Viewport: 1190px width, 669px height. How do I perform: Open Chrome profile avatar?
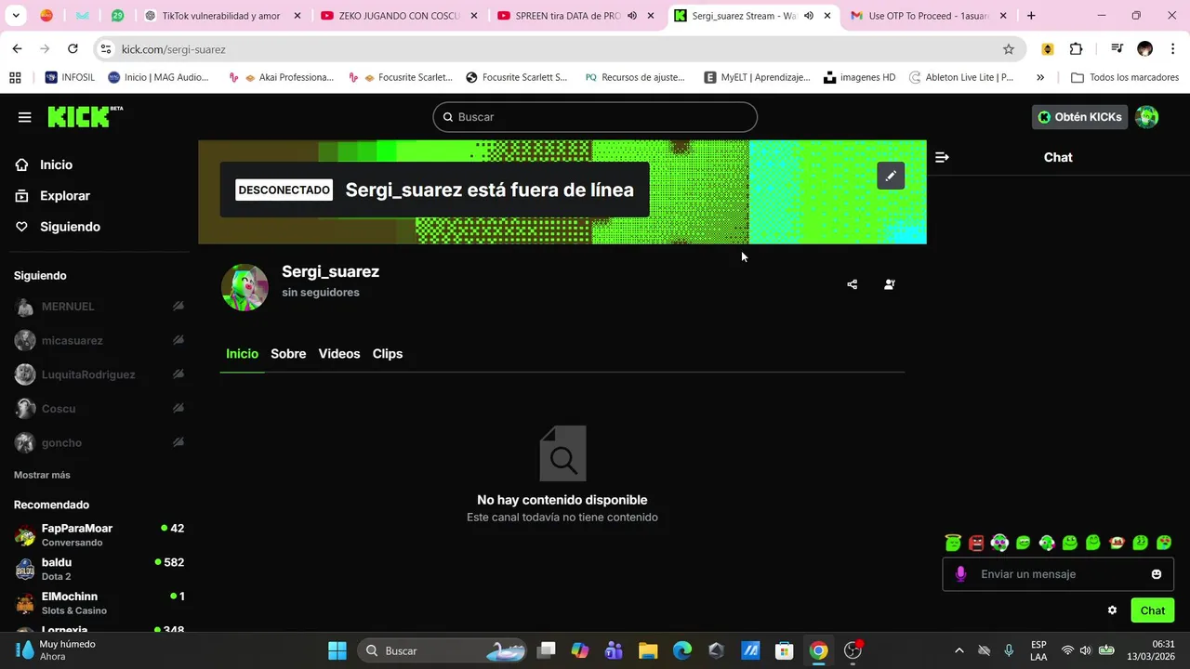click(x=1145, y=49)
